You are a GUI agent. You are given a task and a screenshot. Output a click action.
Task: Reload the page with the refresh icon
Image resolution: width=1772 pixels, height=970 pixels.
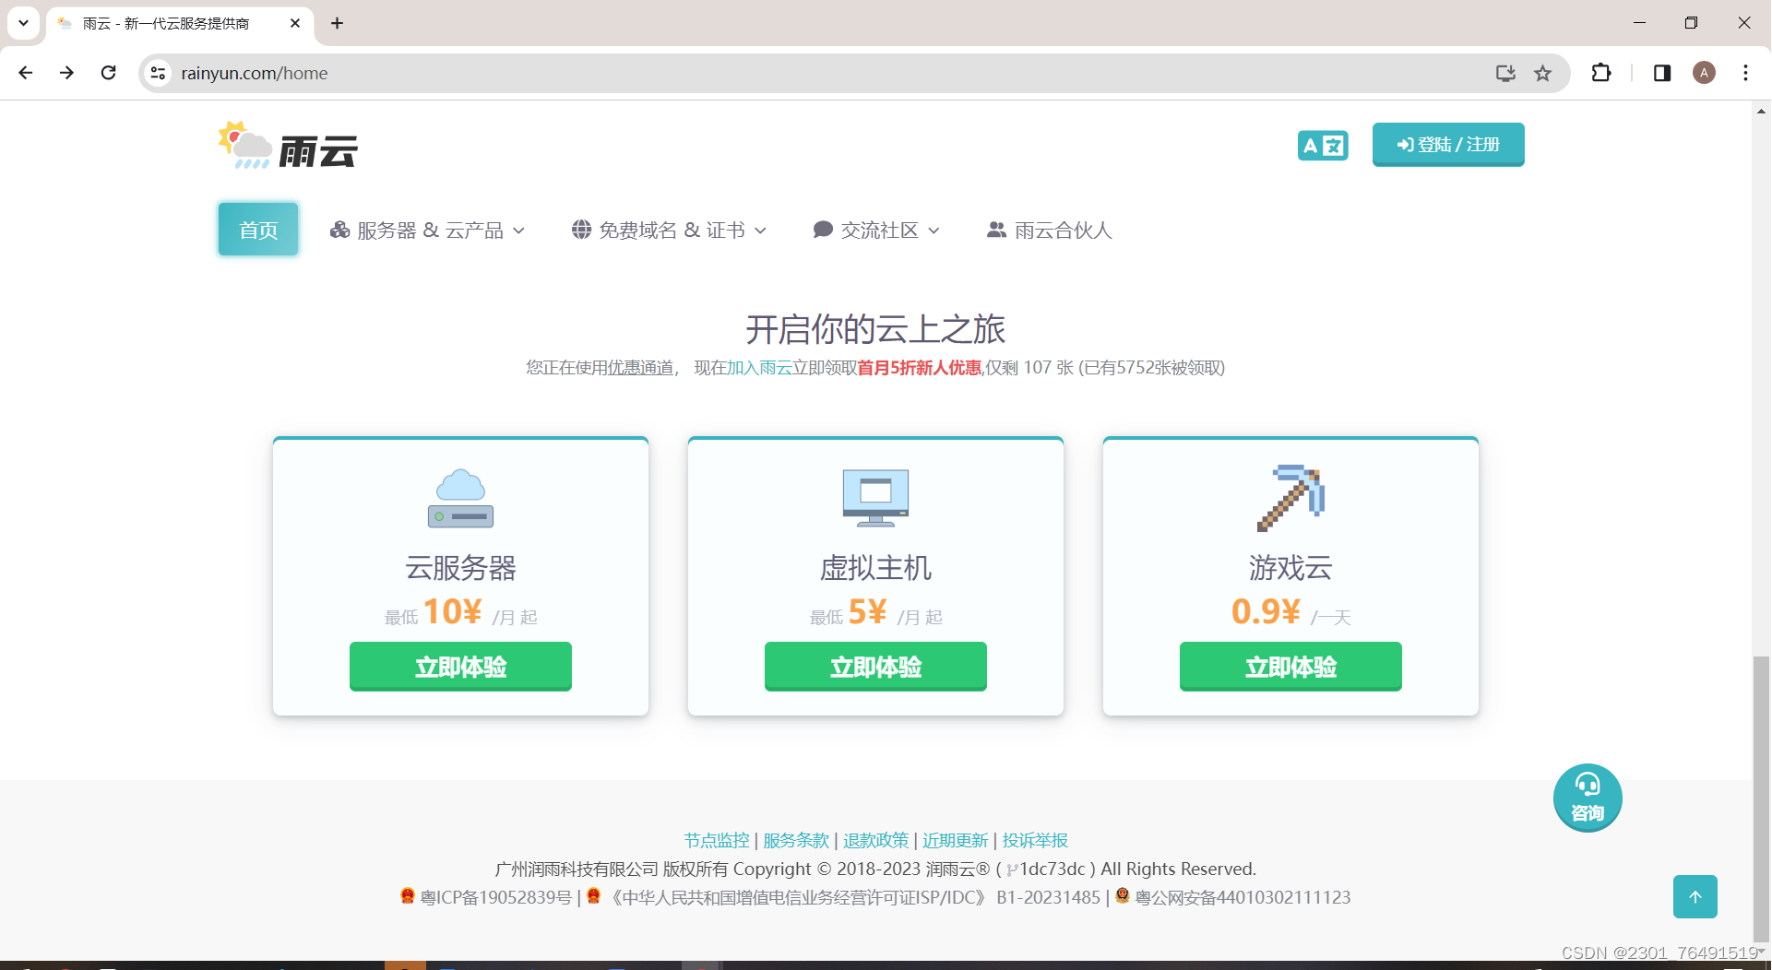[108, 73]
